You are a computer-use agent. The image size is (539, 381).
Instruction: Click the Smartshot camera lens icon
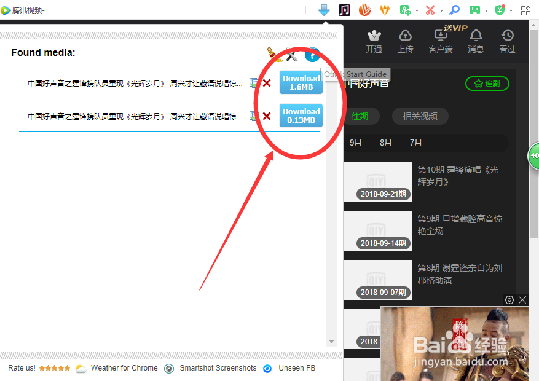coord(169,369)
